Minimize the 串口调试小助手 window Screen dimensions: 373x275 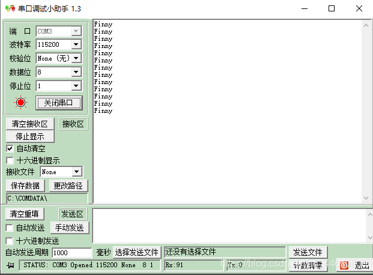(x=305, y=9)
